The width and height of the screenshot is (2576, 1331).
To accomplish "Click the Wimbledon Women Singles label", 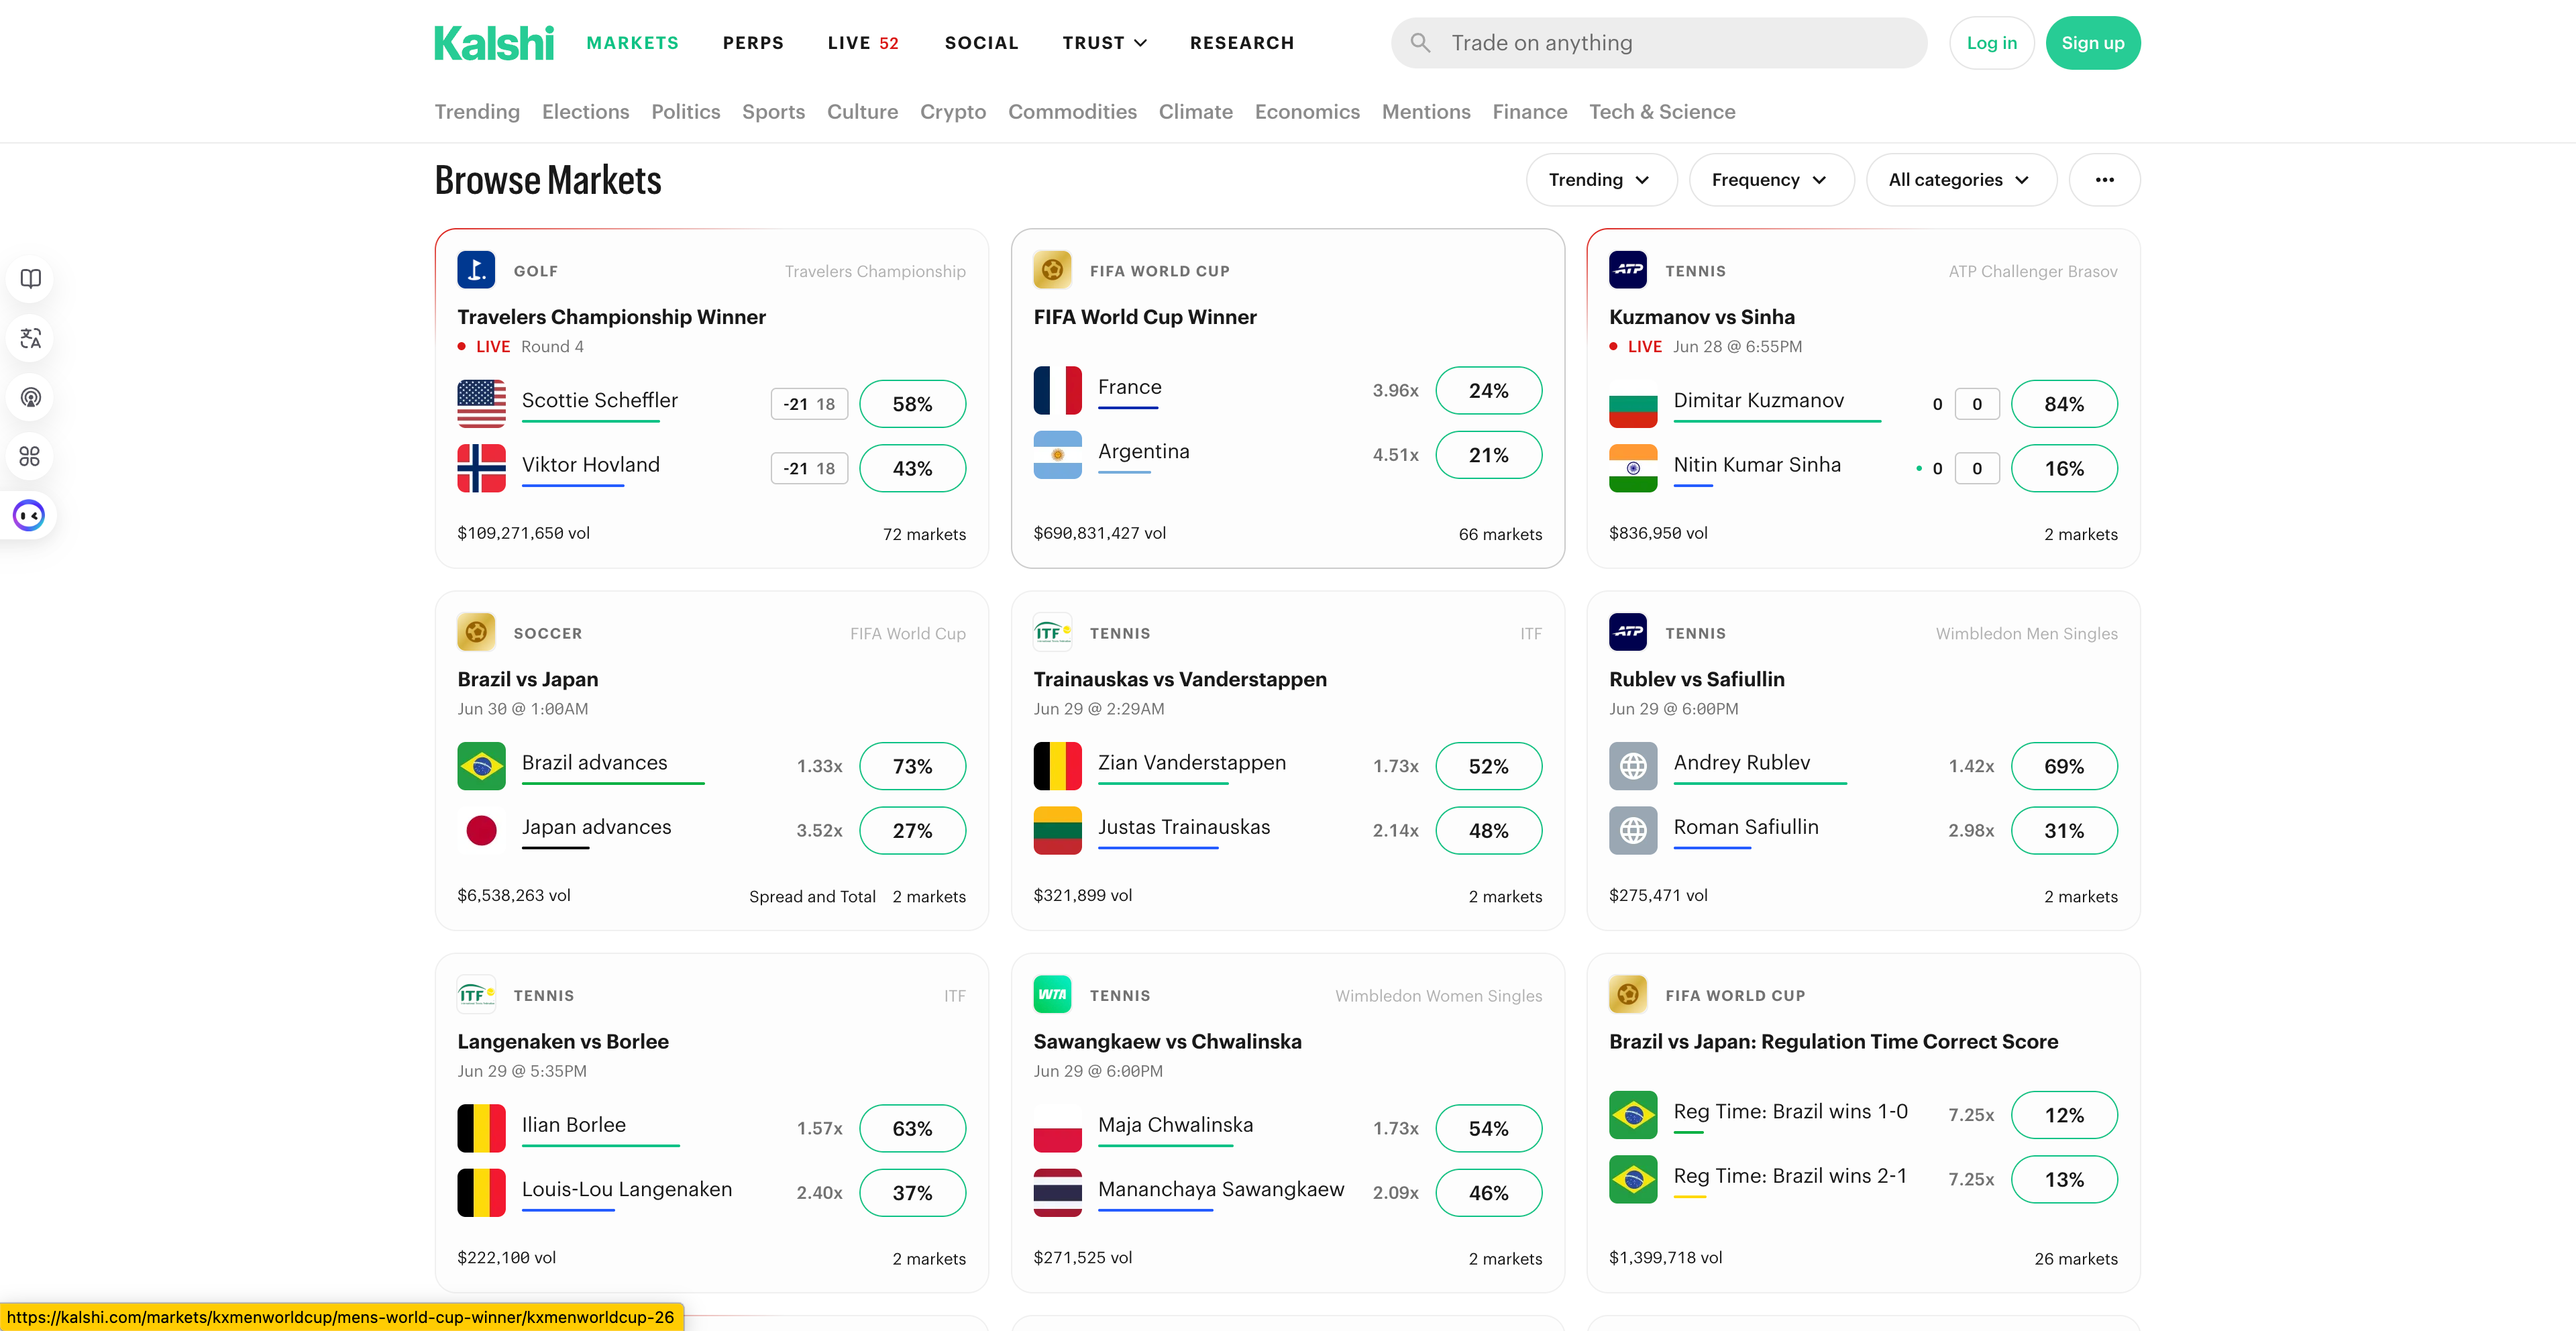I will 1438,995.
